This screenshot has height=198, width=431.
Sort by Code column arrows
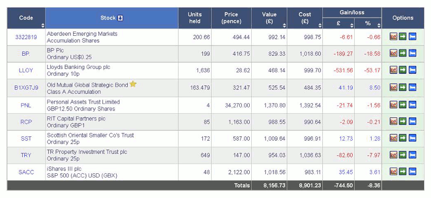click(x=43, y=26)
